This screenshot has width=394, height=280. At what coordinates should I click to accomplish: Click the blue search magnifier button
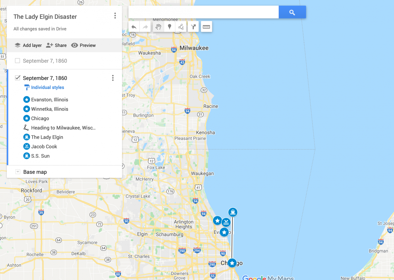point(292,12)
